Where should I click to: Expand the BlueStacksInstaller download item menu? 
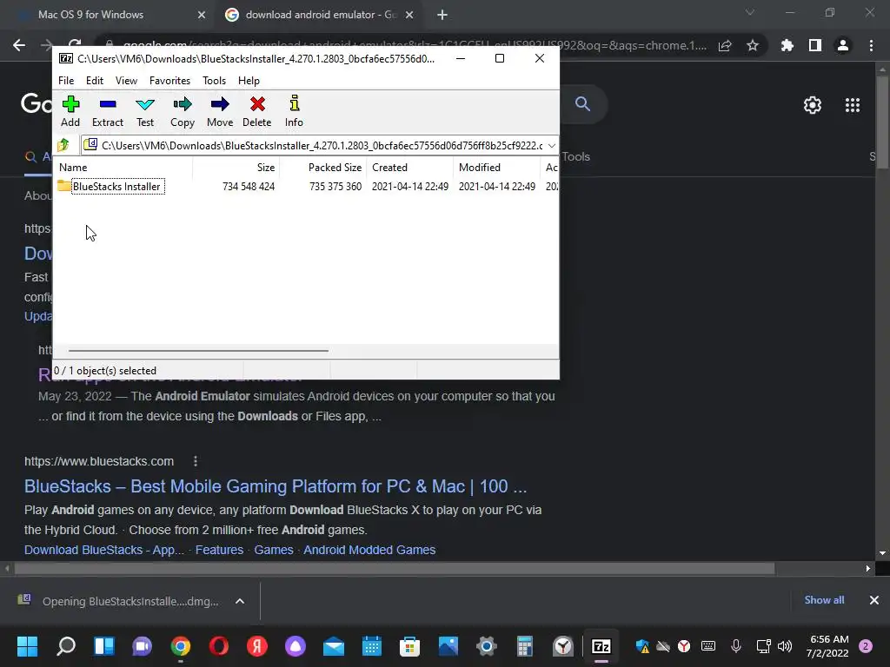240,601
